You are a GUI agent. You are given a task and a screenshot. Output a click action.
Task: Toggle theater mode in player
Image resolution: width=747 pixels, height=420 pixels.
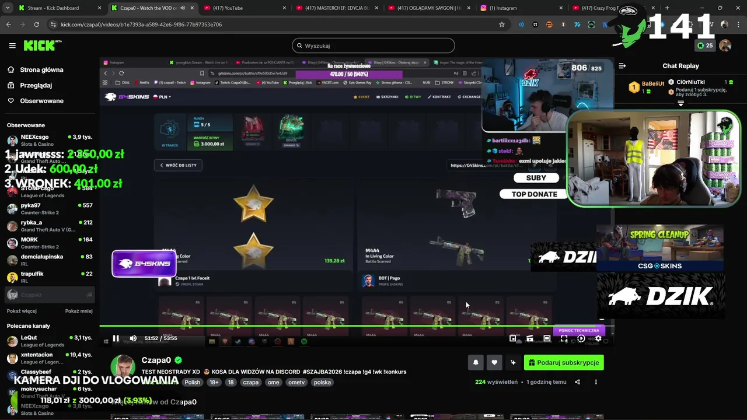(547, 338)
